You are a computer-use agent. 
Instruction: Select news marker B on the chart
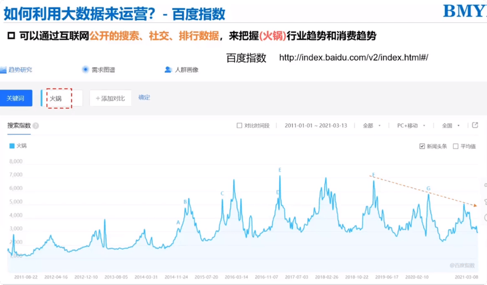185,202
